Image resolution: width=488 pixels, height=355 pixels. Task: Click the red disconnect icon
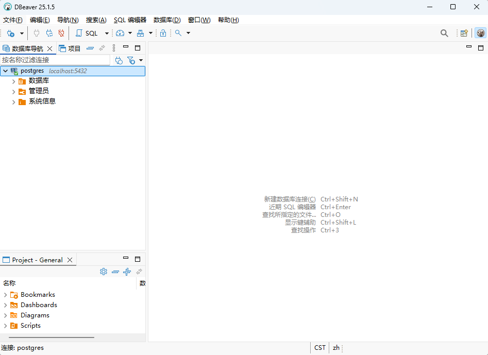pos(61,33)
